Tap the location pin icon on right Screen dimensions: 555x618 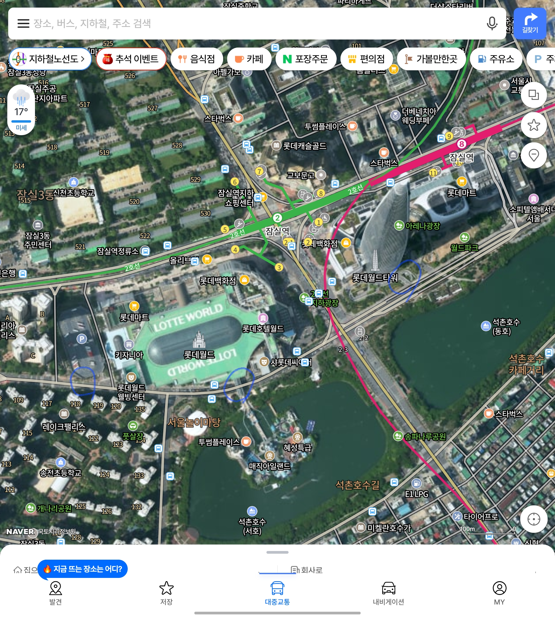[533, 155]
